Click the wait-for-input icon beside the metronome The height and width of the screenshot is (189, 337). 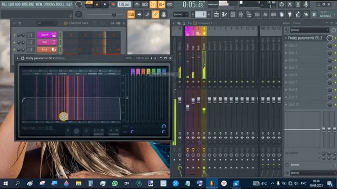(x=145, y=4)
